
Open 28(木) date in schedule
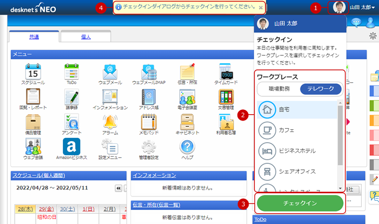coord(25,209)
